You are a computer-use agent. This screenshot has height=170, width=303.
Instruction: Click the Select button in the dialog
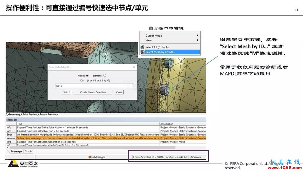(67, 92)
